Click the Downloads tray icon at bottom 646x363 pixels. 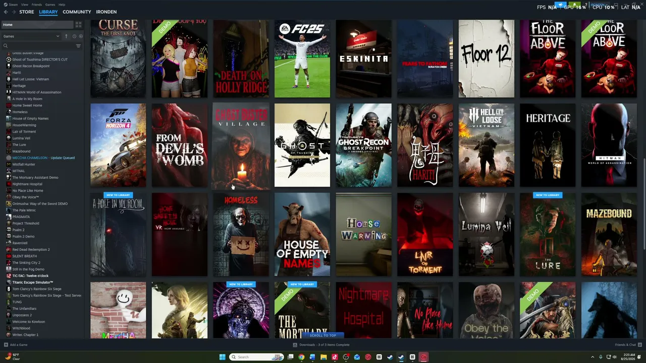click(295, 345)
